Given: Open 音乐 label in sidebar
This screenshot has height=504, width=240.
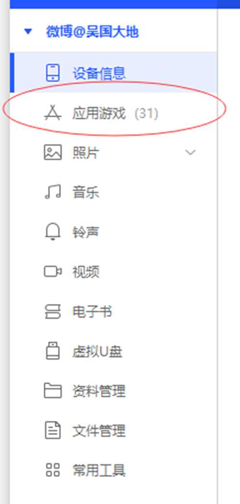Looking at the screenshot, I should (85, 192).
